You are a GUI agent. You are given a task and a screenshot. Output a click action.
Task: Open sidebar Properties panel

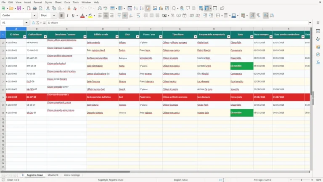coord(318,31)
